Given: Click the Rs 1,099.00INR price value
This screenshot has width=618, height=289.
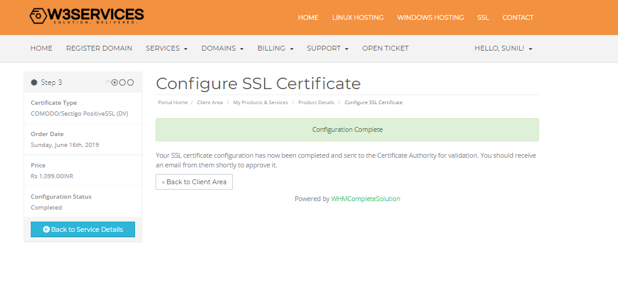Looking at the screenshot, I should click(x=52, y=176).
